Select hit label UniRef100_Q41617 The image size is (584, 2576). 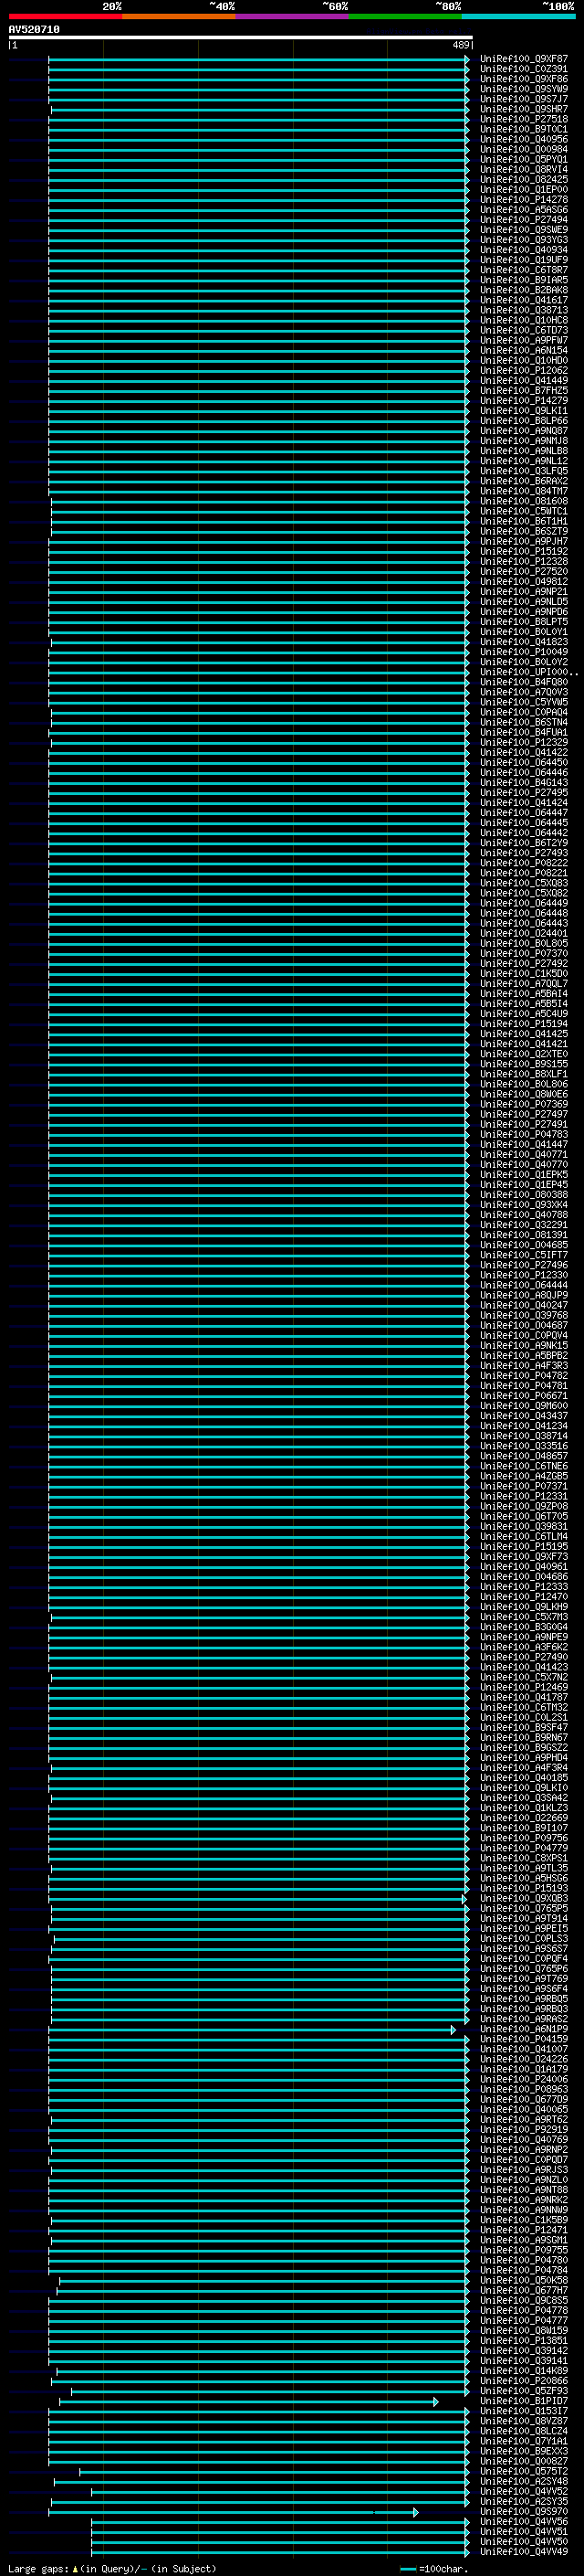click(524, 300)
